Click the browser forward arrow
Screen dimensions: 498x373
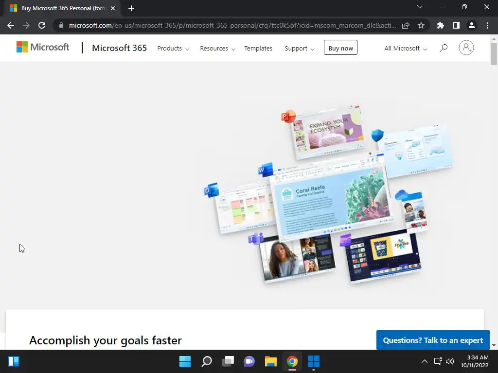coord(26,25)
